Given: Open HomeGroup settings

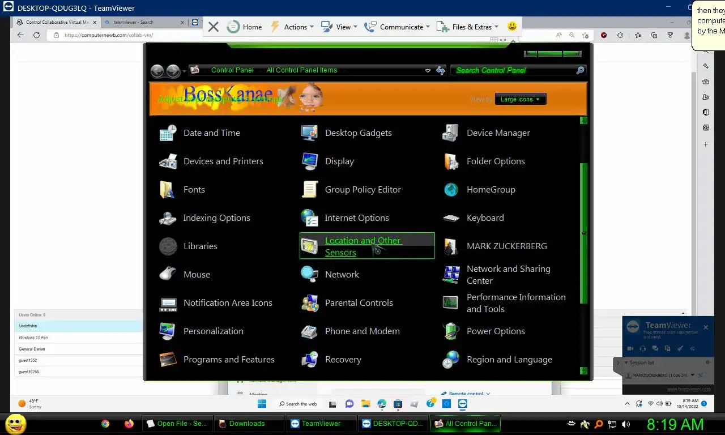Looking at the screenshot, I should click(x=479, y=190).
